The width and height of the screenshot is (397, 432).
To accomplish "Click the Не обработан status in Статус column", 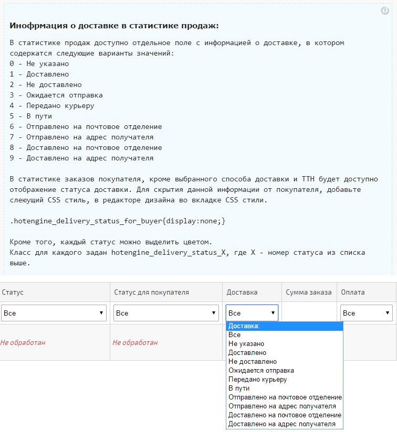I will (x=23, y=342).
